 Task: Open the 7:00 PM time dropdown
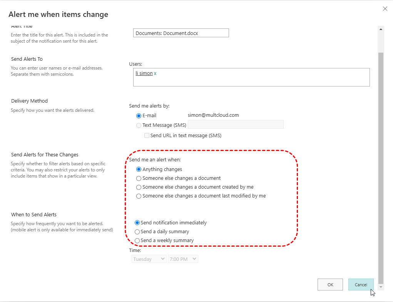tap(183, 259)
